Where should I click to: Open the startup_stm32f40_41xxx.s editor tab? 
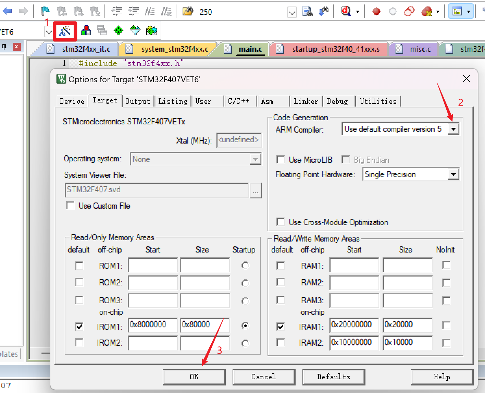click(x=329, y=49)
